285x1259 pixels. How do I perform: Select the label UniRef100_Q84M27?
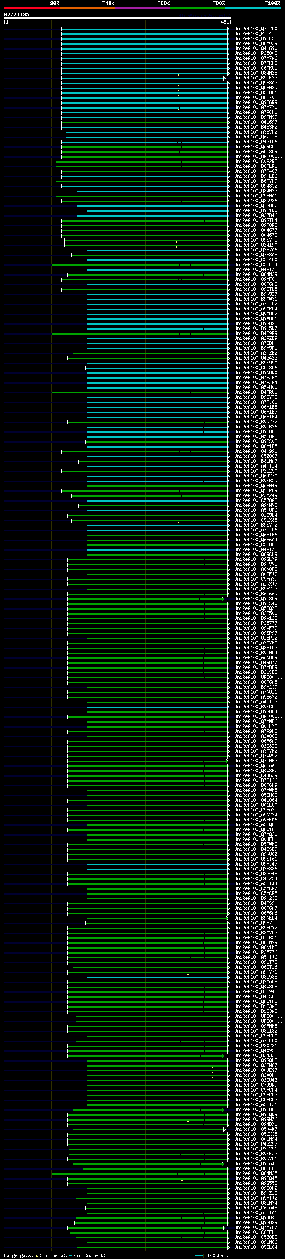255,191
